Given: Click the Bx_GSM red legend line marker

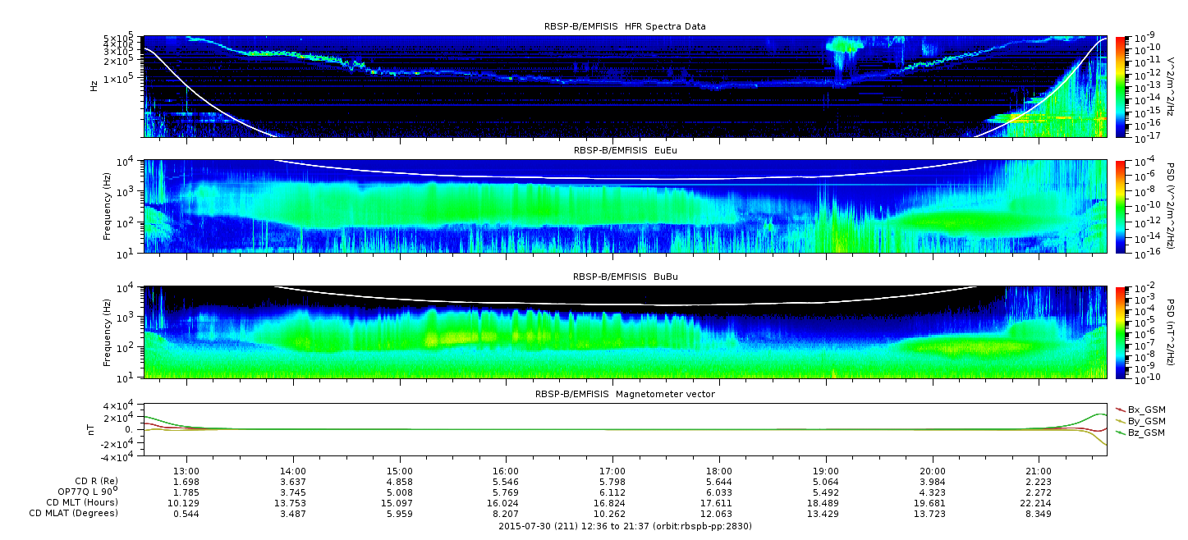Looking at the screenshot, I should (x=1119, y=409).
